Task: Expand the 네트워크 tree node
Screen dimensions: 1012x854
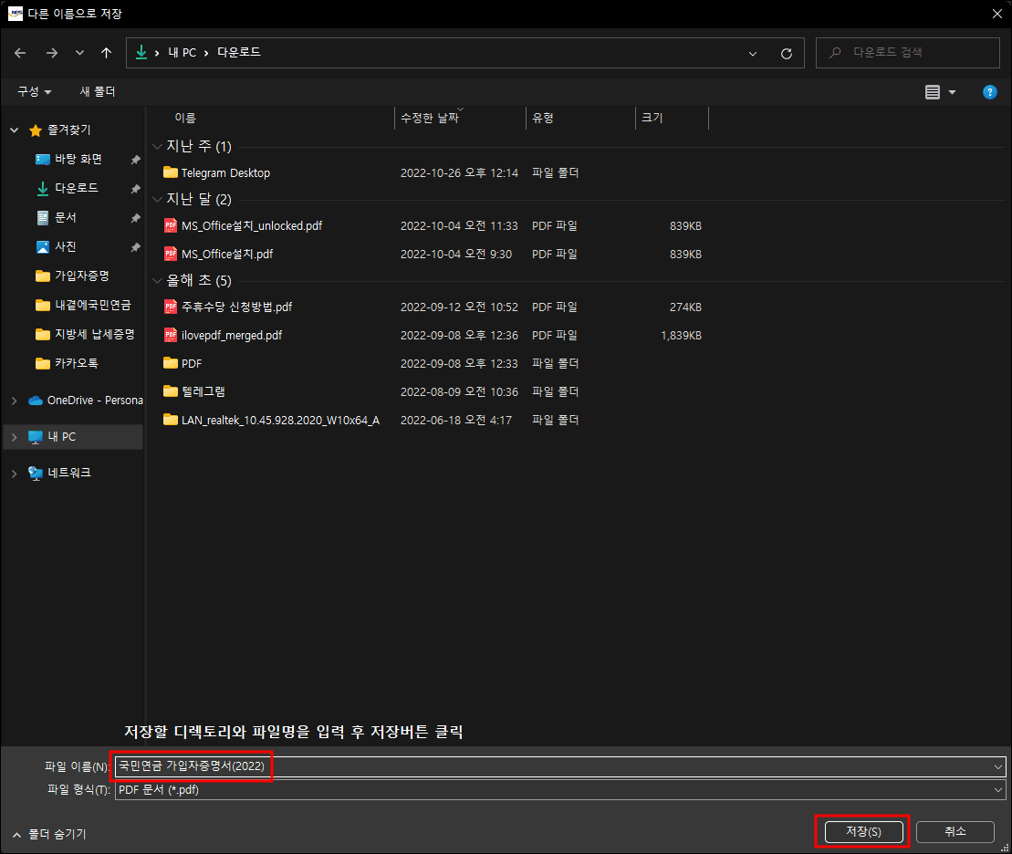Action: pyautogui.click(x=15, y=474)
